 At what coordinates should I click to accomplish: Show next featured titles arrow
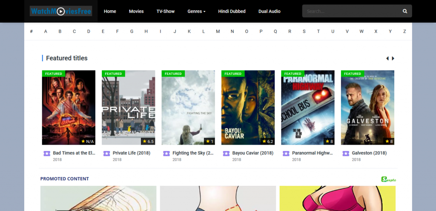tap(393, 58)
